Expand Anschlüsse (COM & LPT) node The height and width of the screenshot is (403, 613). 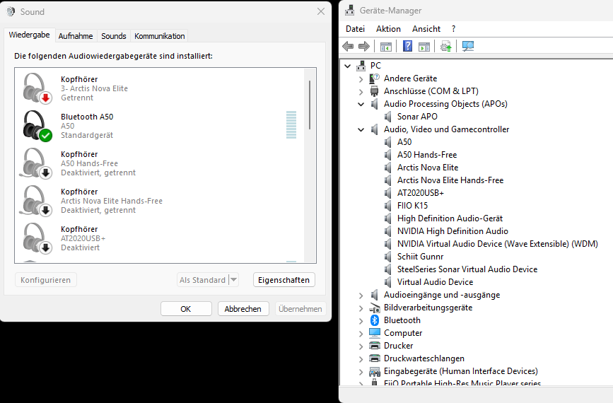click(361, 92)
